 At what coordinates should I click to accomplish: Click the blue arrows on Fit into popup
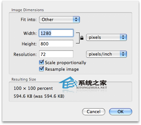(76, 20)
